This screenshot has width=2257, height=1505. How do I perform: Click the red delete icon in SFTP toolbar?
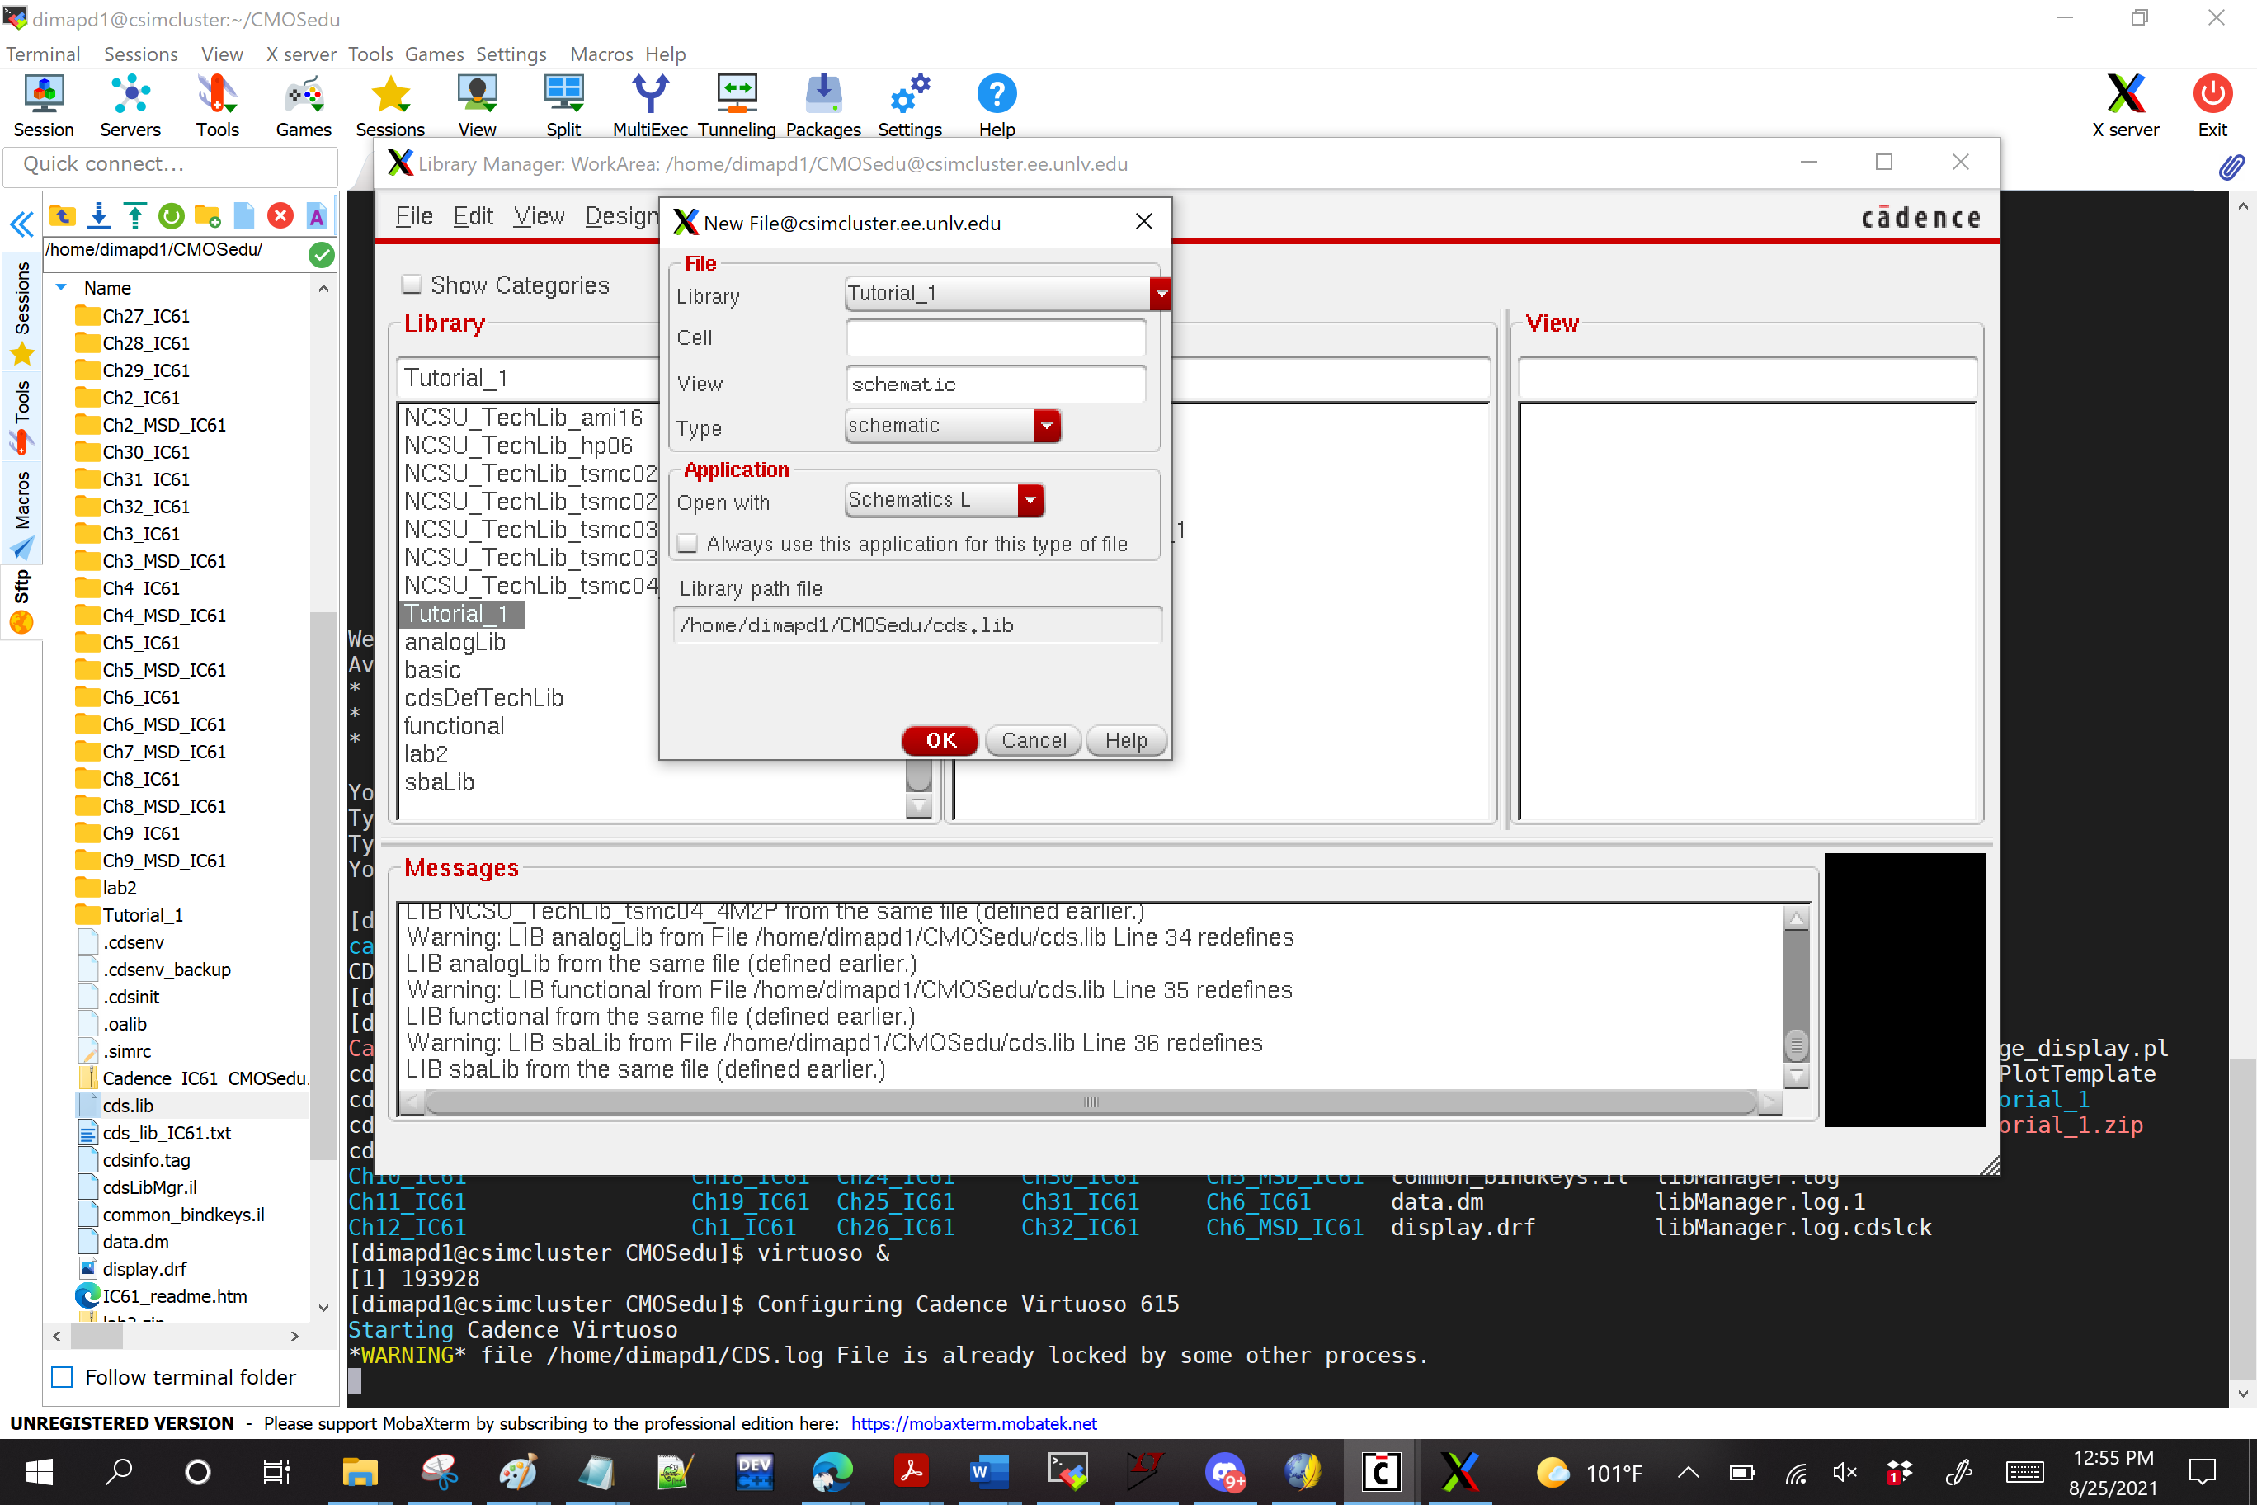(x=280, y=216)
